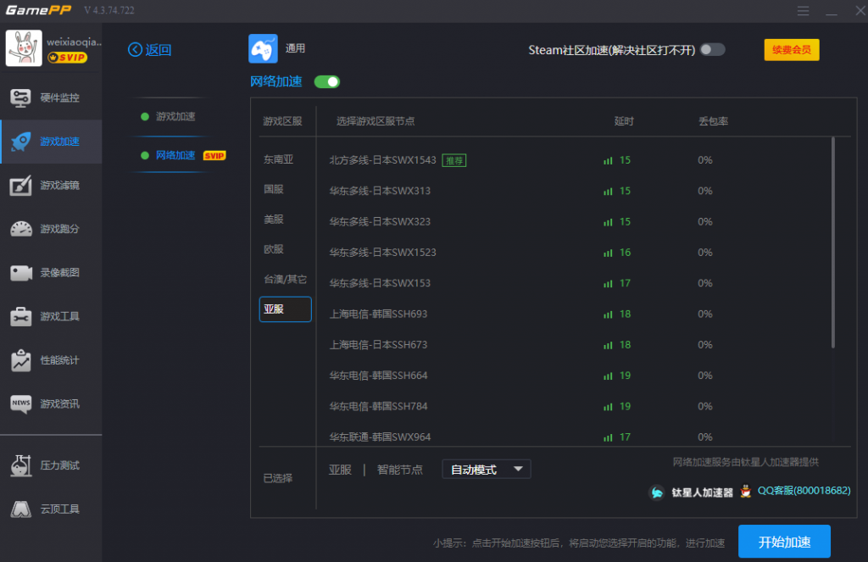Select the 游戏加速 sidebar icon
The height and width of the screenshot is (562, 868).
click(51, 142)
